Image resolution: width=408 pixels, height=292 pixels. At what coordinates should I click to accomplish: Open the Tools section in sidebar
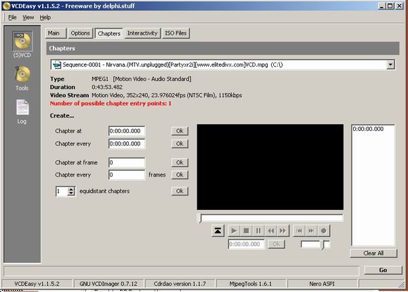pos(22,78)
